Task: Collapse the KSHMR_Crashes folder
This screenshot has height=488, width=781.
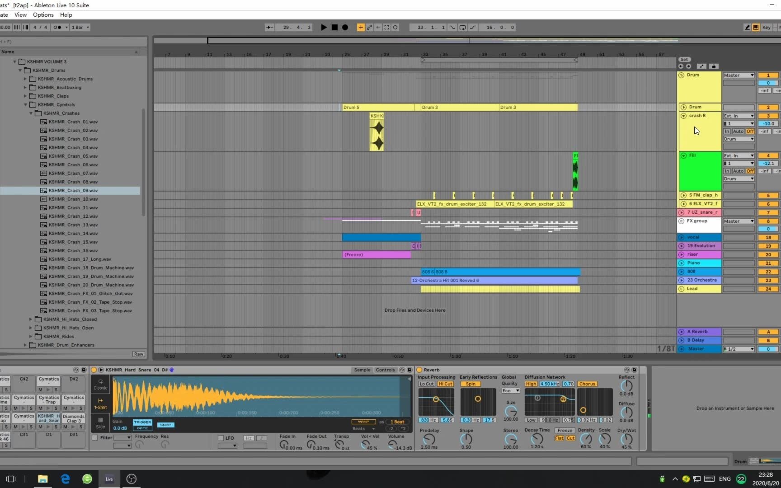Action: 31,113
